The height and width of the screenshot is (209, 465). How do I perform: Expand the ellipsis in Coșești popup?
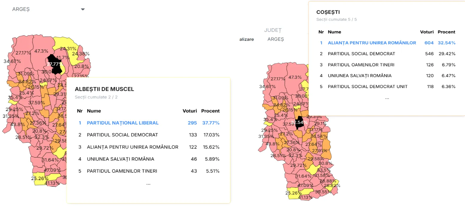[387, 98]
